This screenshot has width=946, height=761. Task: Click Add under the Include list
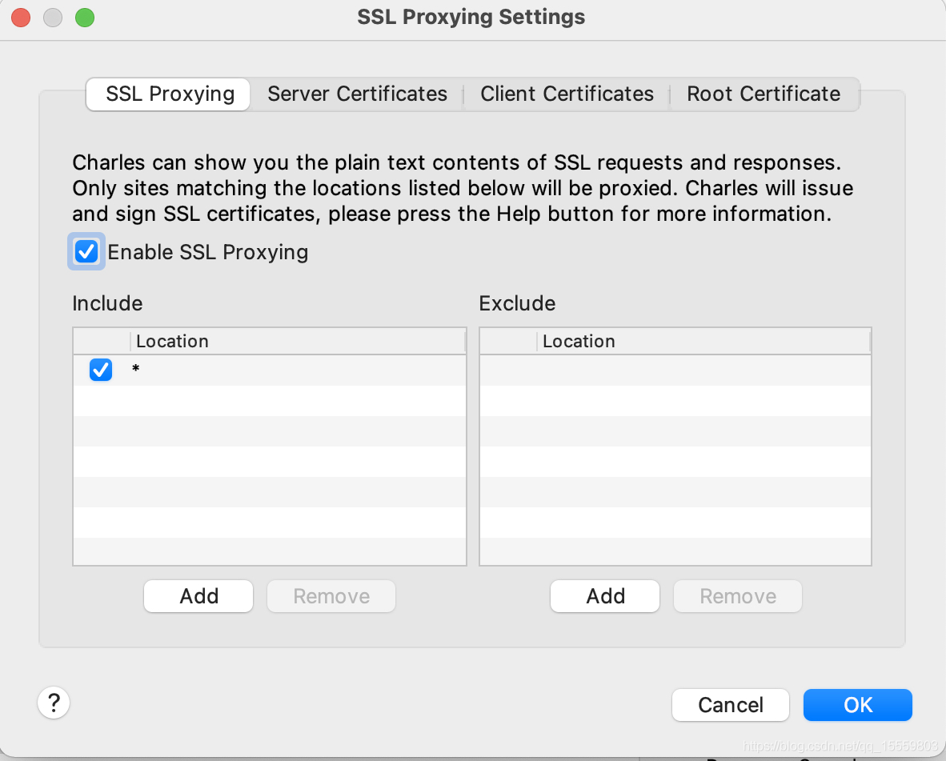tap(198, 596)
